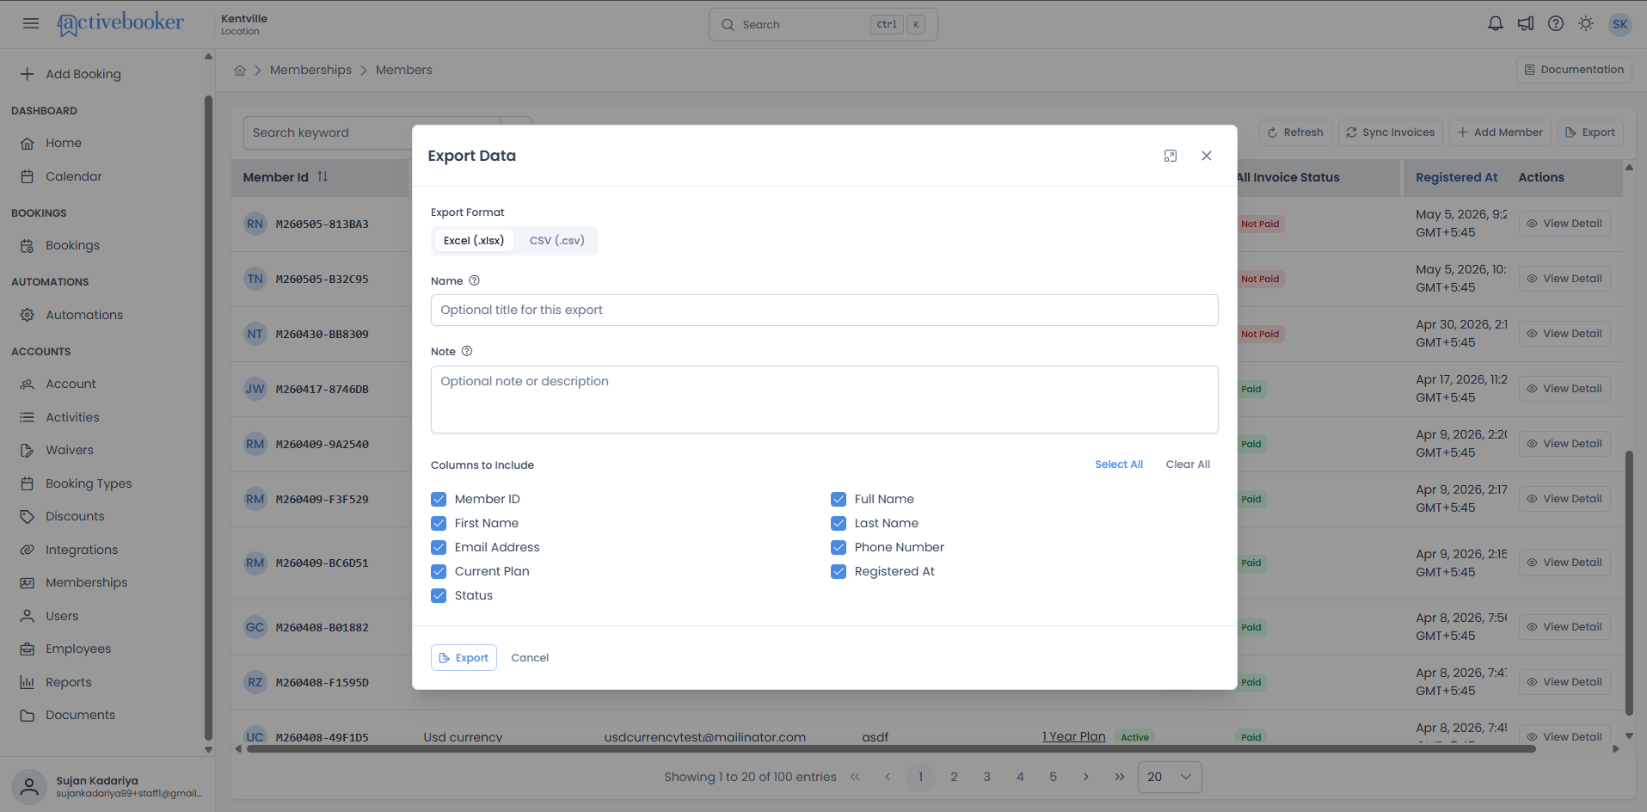Uncheck the Current Plan column checkbox

pyautogui.click(x=439, y=571)
